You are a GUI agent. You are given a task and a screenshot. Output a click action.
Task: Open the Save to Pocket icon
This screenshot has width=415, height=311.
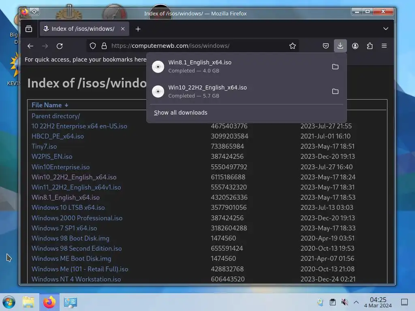[326, 46]
